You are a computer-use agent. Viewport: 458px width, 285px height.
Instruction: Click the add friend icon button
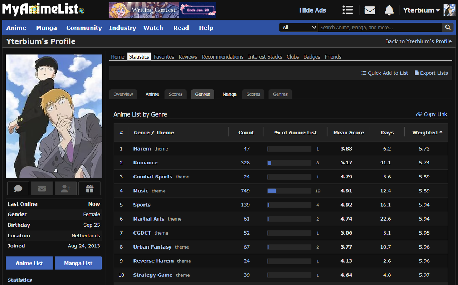[66, 188]
